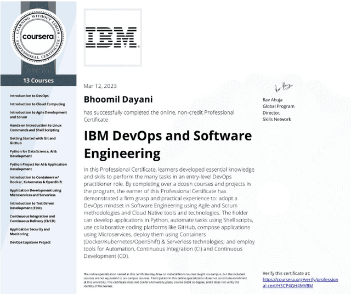Click 'Global Program Director, Skills Network' title
351x294 pixels.
[x=278, y=112]
